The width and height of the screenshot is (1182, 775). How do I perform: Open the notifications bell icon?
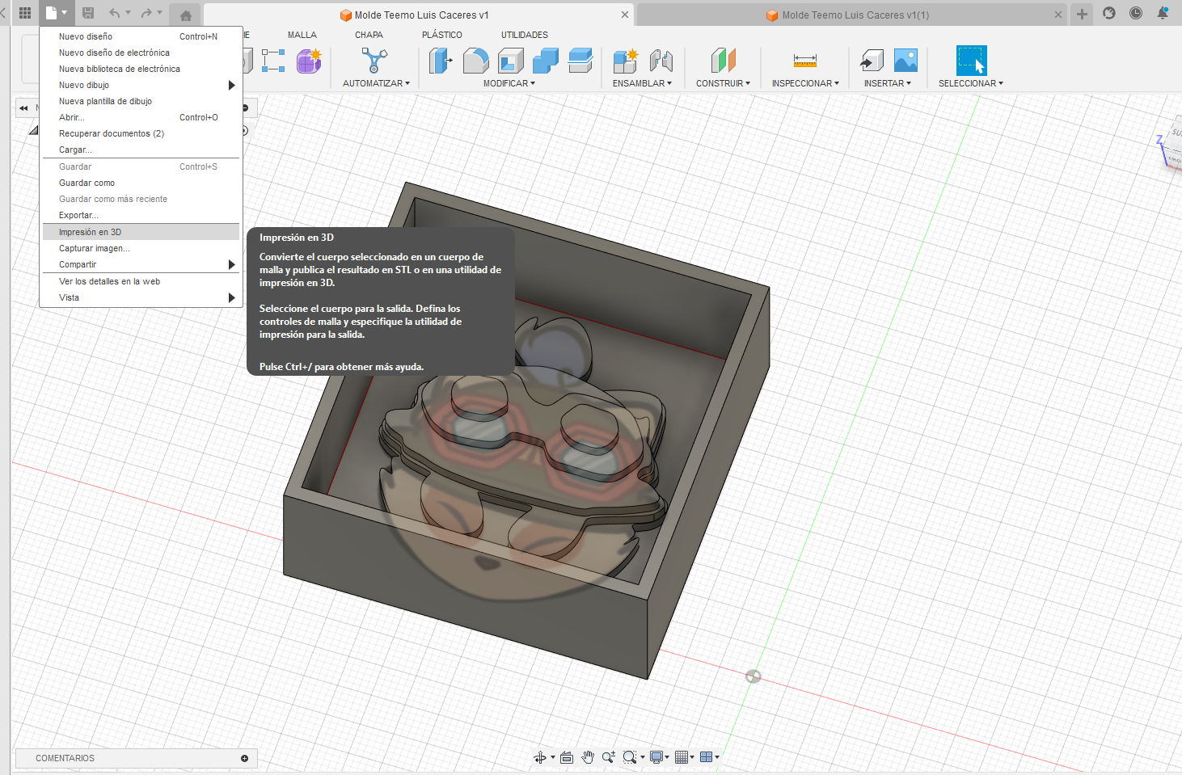click(1163, 13)
